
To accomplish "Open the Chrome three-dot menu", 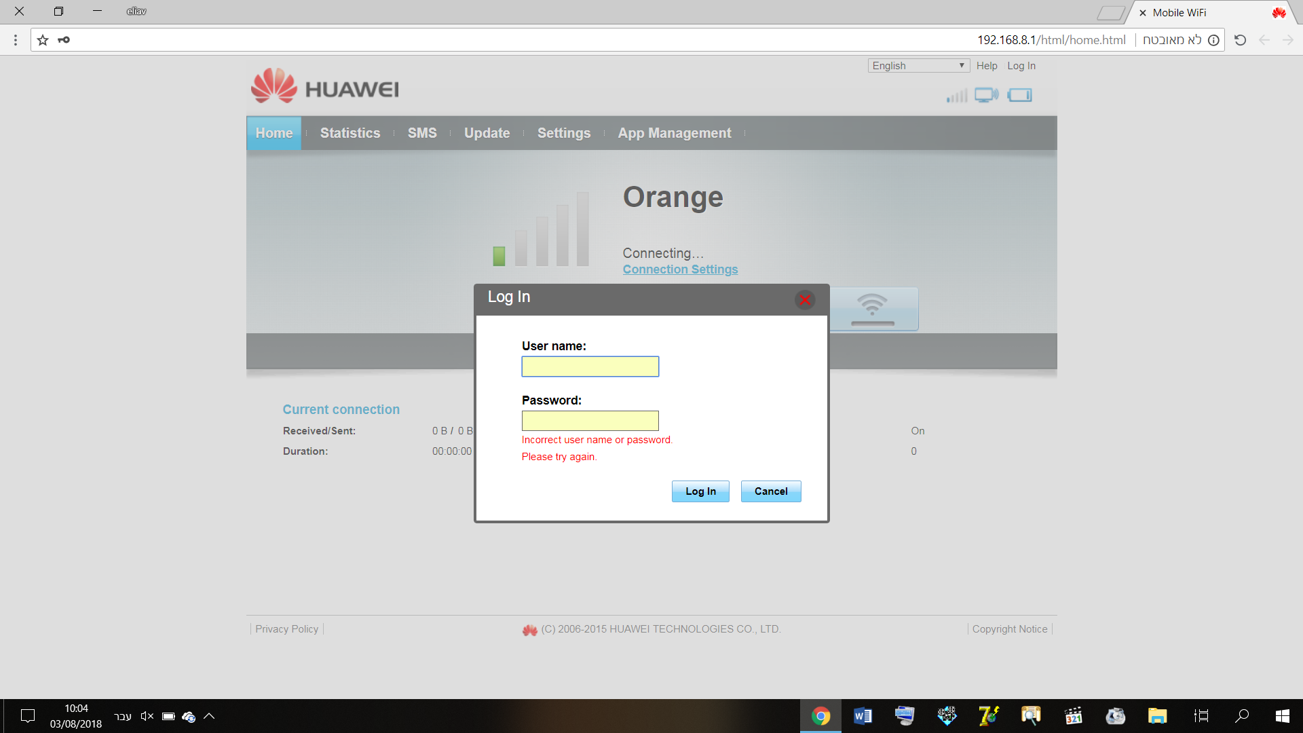I will [15, 40].
